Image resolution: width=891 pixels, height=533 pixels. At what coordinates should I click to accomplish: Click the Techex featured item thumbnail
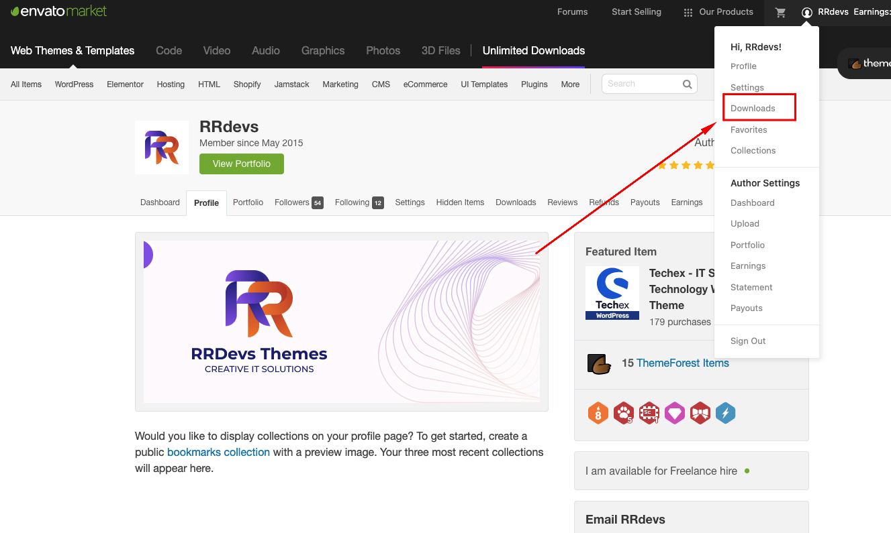[x=612, y=293]
